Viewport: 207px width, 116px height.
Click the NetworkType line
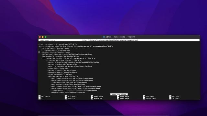pyautogui.click(x=62, y=70)
